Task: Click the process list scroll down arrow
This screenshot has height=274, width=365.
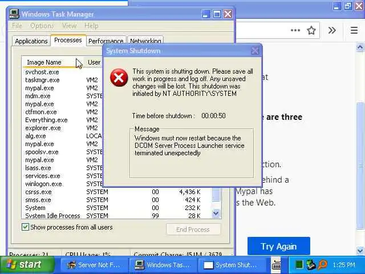Action: pos(216,213)
